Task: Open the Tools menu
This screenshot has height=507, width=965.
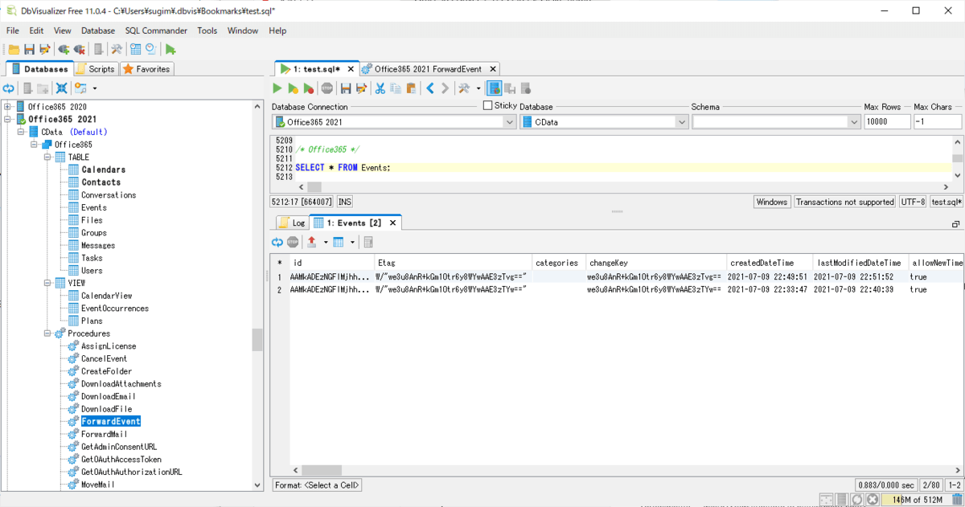Action: [207, 31]
